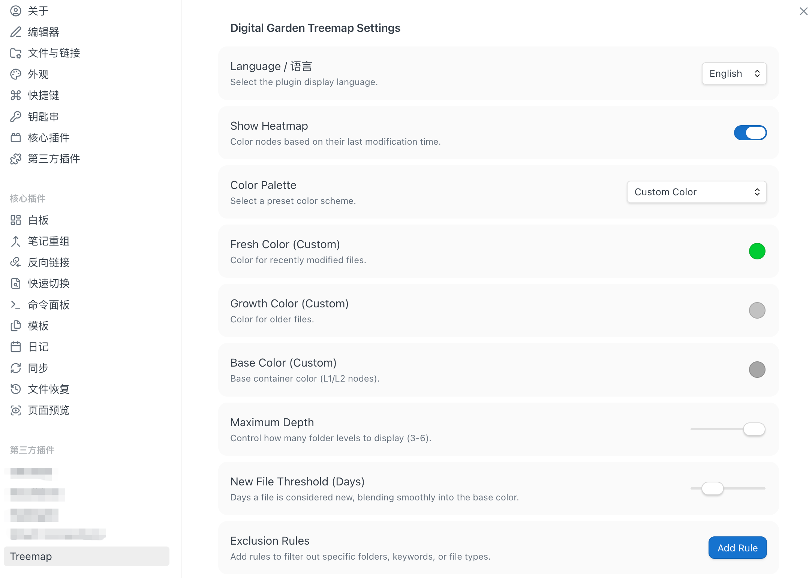The height and width of the screenshot is (578, 812).
Task: Turn off the Show Heatmap toggle
Action: tap(750, 133)
